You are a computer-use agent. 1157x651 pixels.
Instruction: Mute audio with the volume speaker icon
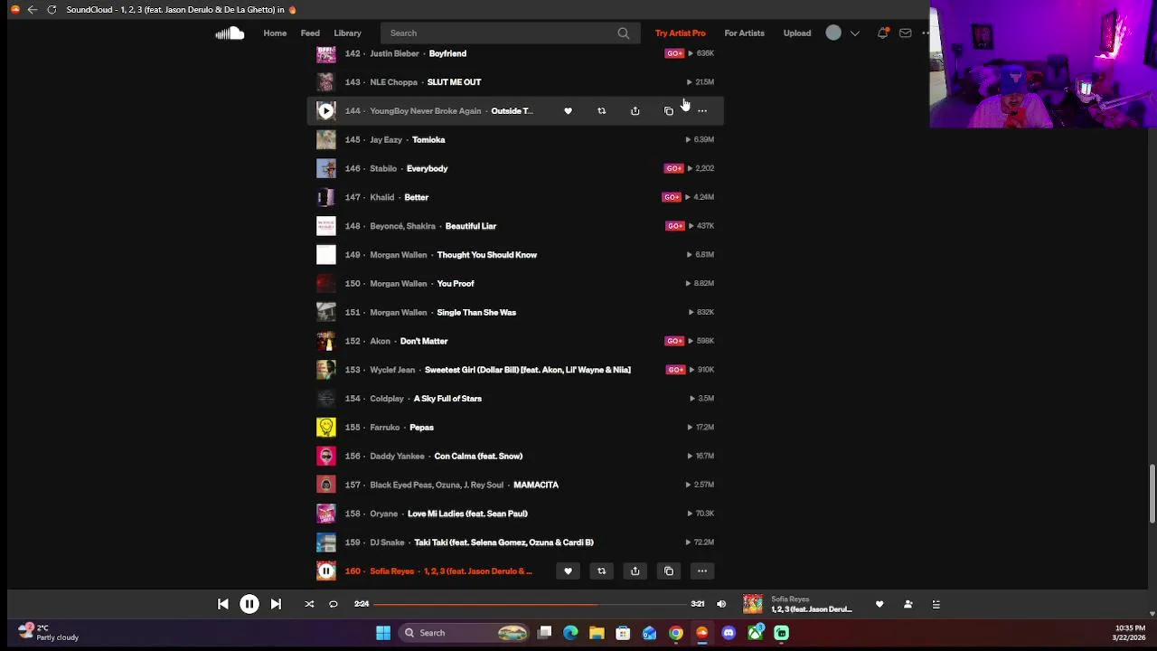(721, 604)
